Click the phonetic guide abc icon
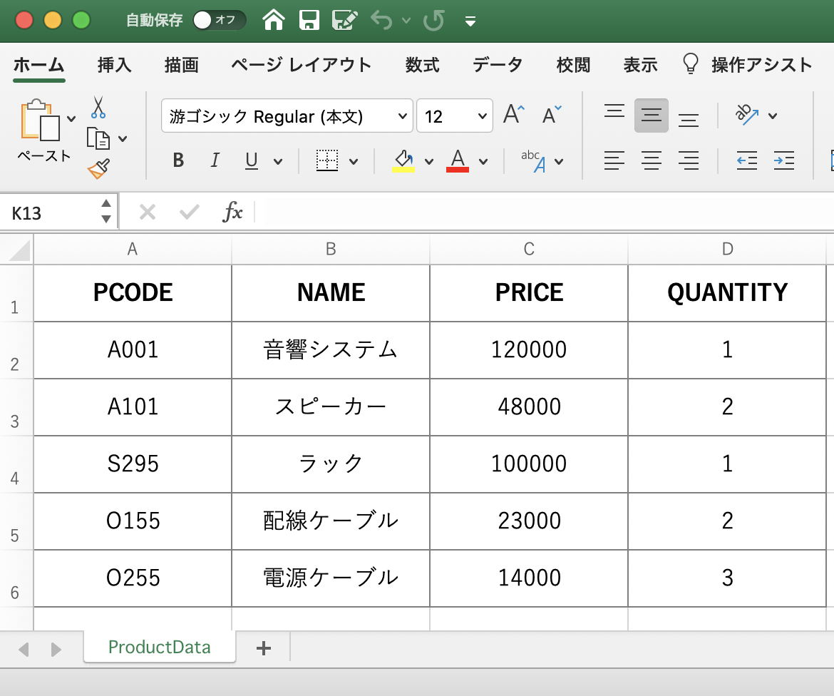 pyautogui.click(x=533, y=161)
